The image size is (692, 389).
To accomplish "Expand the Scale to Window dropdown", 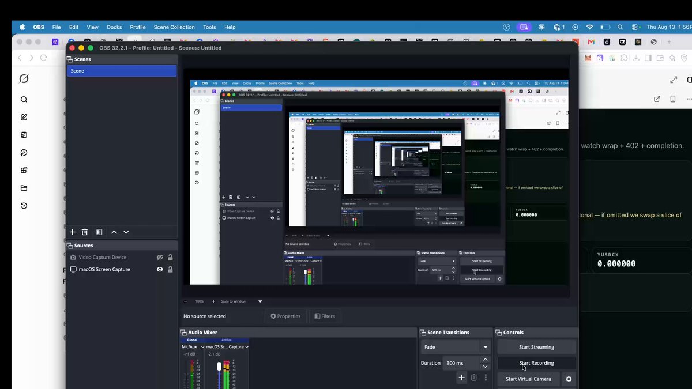I will (260, 301).
